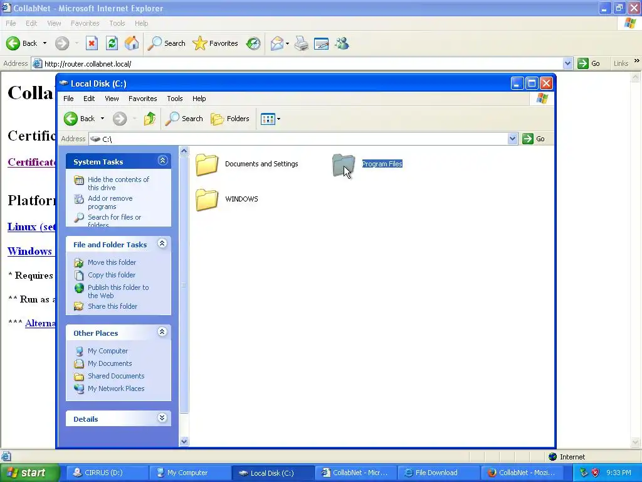This screenshot has height=482, width=642.
Task: Collapse the System Tasks panel
Action: click(162, 161)
